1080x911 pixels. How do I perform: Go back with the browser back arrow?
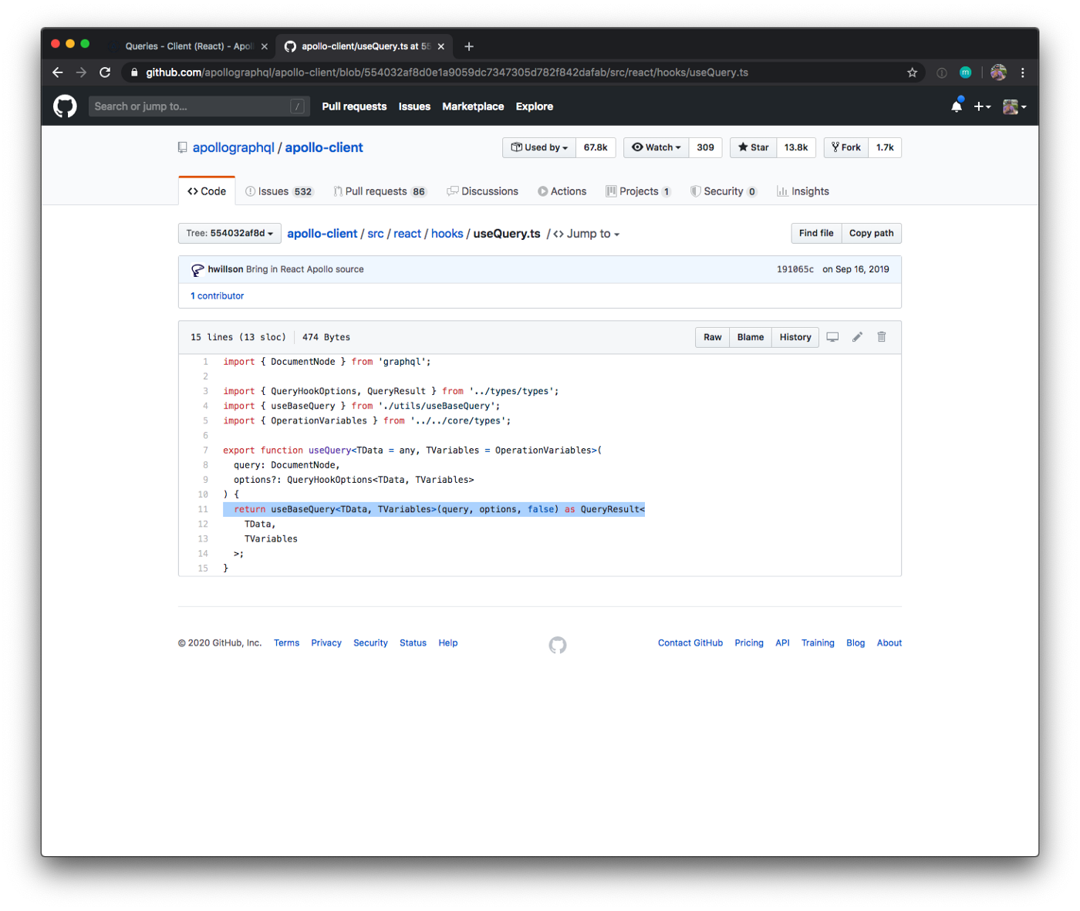58,73
